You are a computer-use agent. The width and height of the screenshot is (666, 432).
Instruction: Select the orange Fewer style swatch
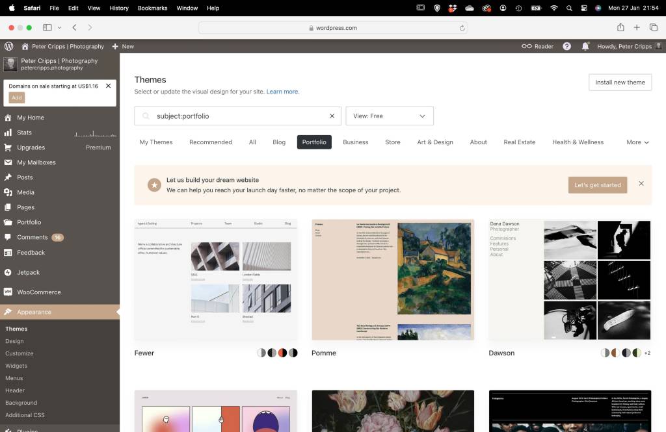coord(282,353)
